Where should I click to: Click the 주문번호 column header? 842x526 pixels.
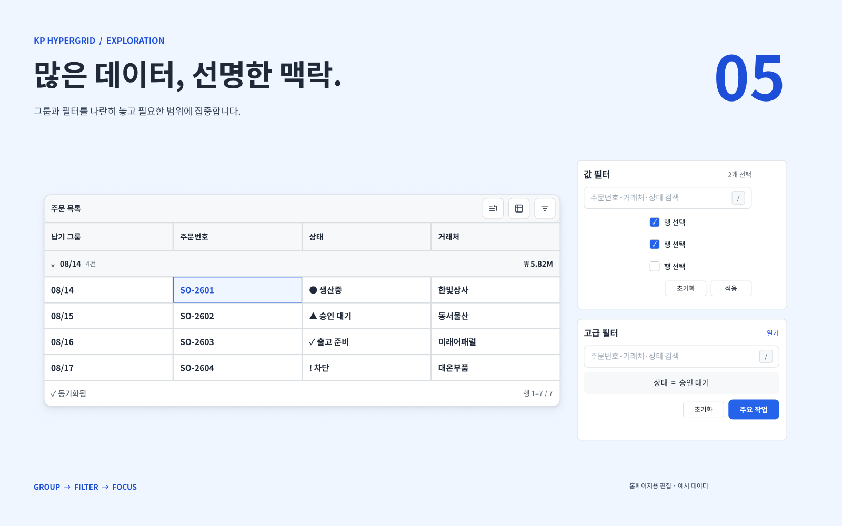coord(237,237)
